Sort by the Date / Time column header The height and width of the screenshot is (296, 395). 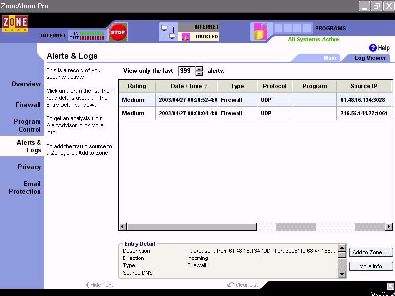[x=186, y=86]
